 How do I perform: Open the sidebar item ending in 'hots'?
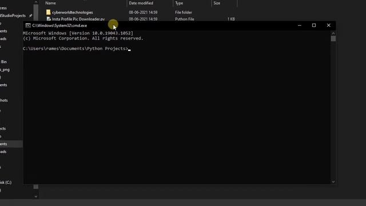pyautogui.click(x=4, y=100)
